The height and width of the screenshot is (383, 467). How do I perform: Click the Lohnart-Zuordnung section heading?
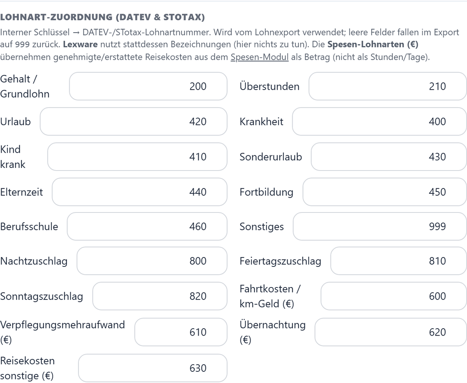102,17
